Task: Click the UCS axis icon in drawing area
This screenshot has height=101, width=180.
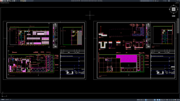Action: (4, 95)
